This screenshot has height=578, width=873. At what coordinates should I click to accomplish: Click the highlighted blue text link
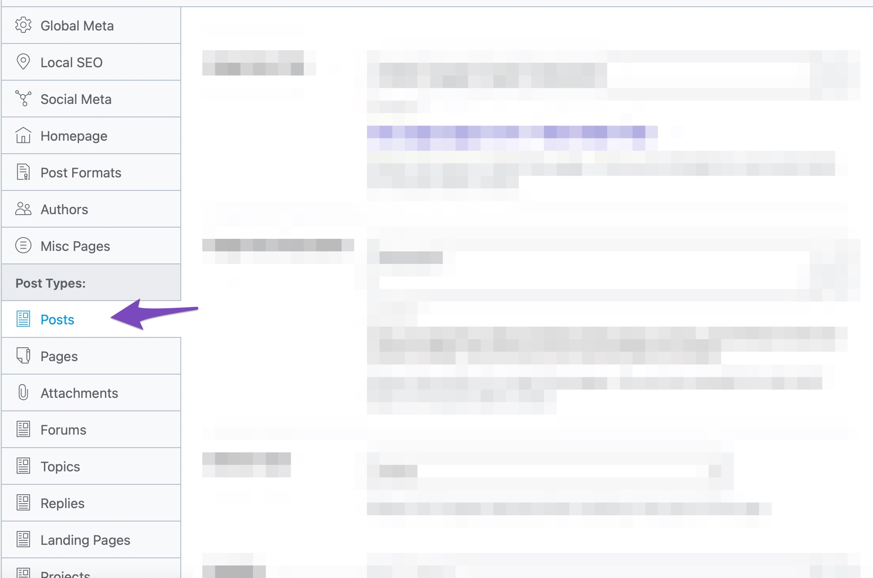(x=57, y=319)
